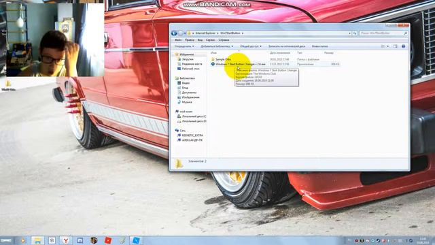Screen dimensions: 435x245
Task: Open the Справка menu
Action: [x=224, y=40]
